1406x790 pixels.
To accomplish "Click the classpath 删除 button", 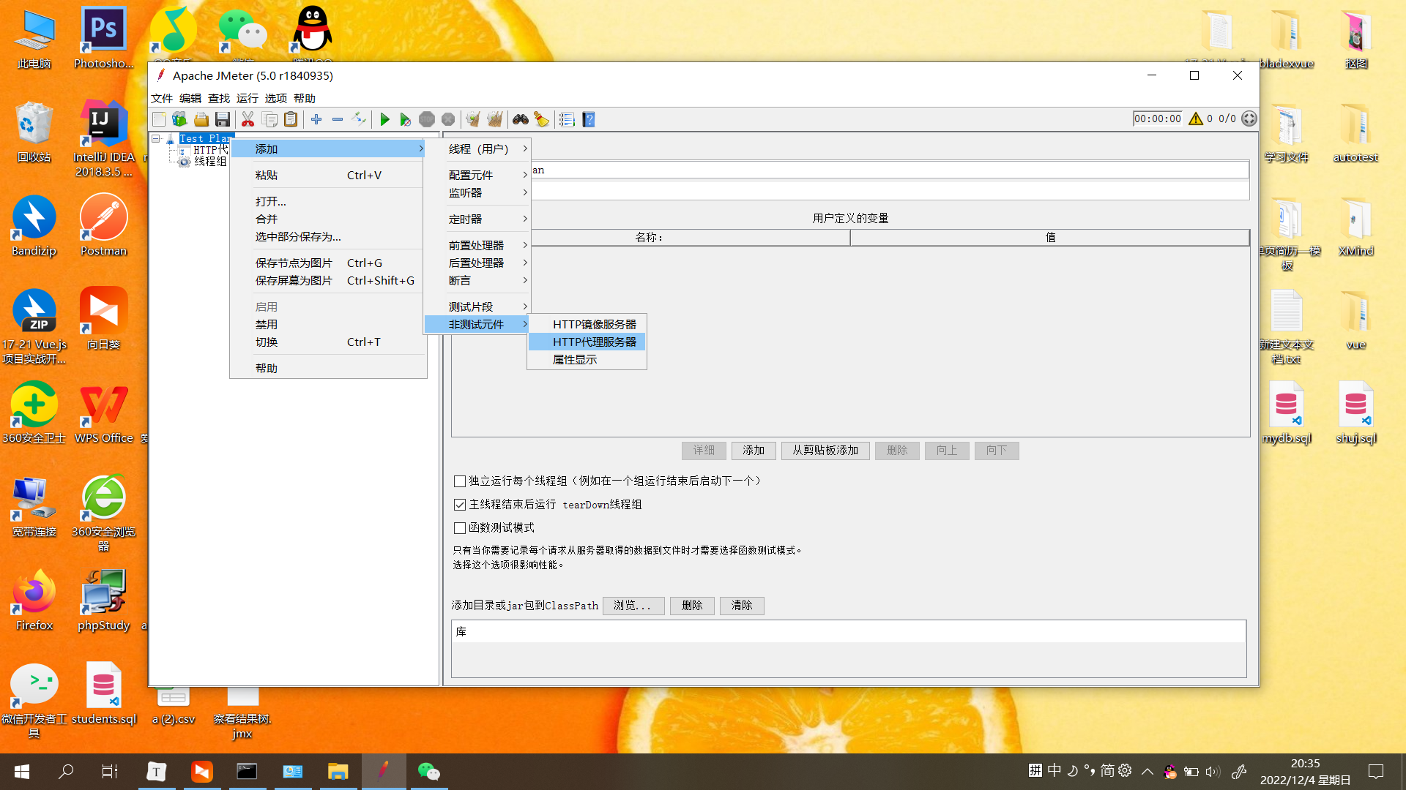I will (692, 606).
